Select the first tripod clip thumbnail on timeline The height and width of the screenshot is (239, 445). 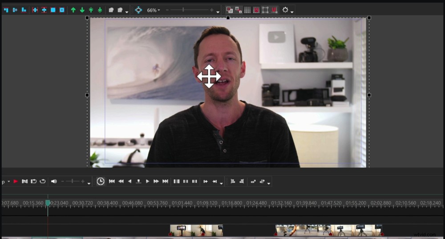[181, 231]
